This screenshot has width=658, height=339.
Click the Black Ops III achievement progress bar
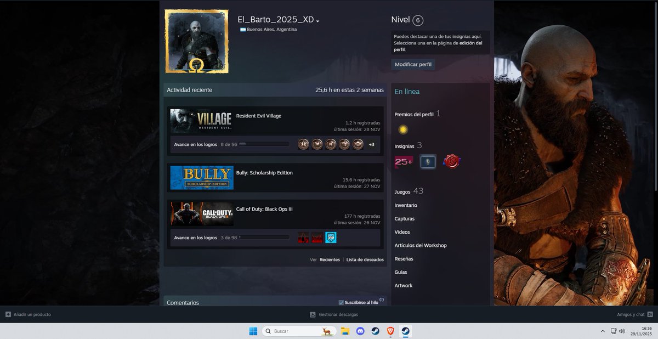coord(264,238)
